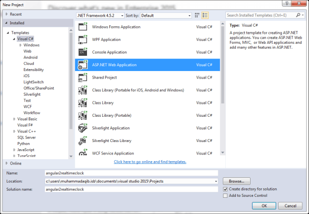
Task: Click the Class Library (Portable) template icon
Action: [x=83, y=115]
